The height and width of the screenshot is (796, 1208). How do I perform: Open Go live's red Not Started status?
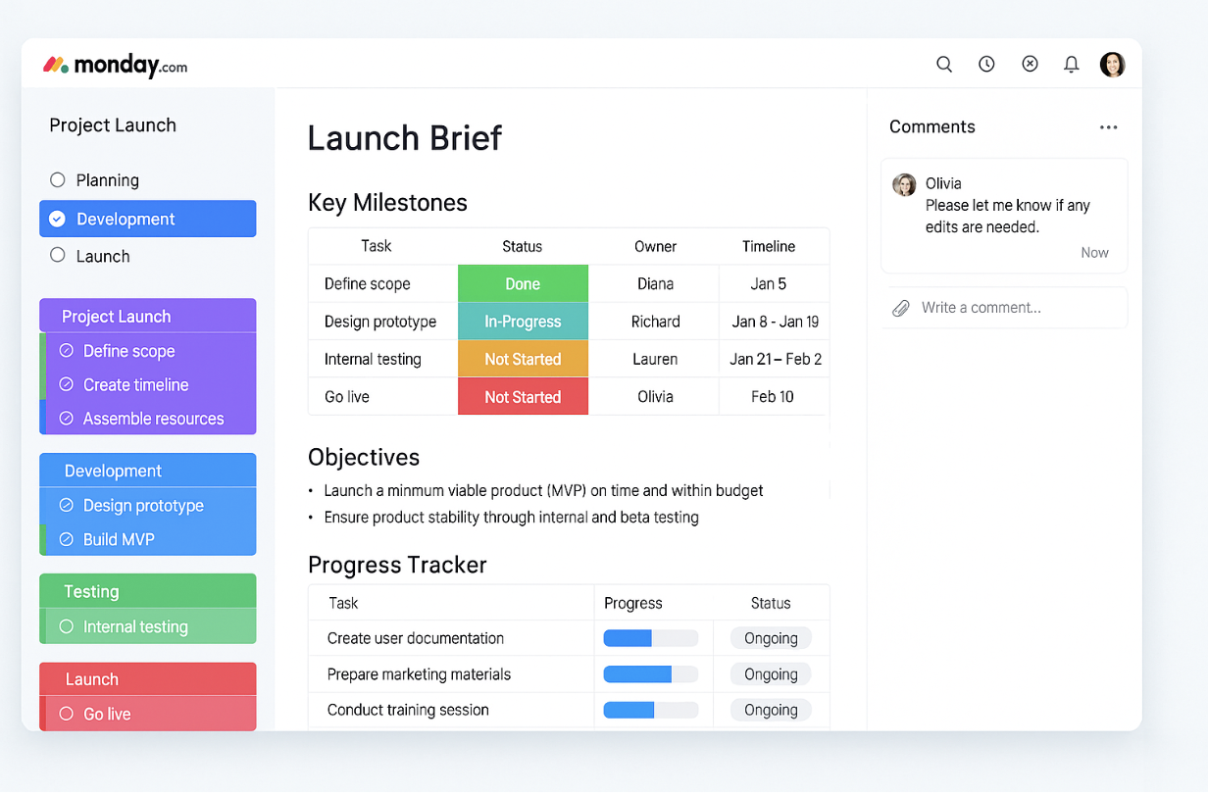523,397
